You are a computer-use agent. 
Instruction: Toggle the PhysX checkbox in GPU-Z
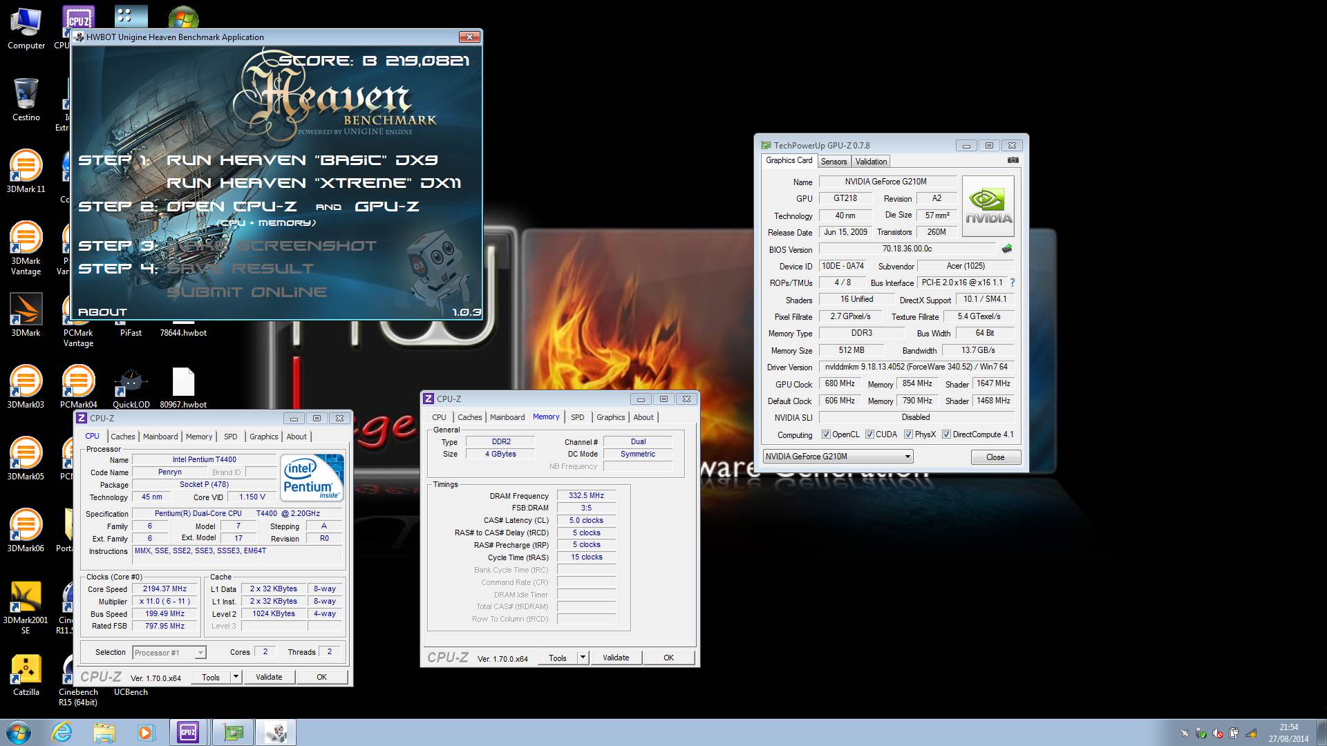[x=908, y=434]
